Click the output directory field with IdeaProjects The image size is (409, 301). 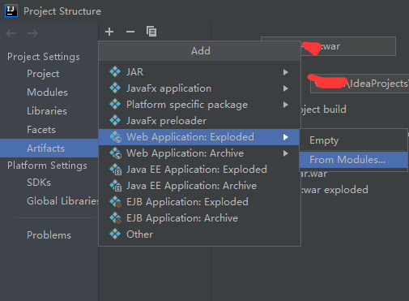pos(360,84)
